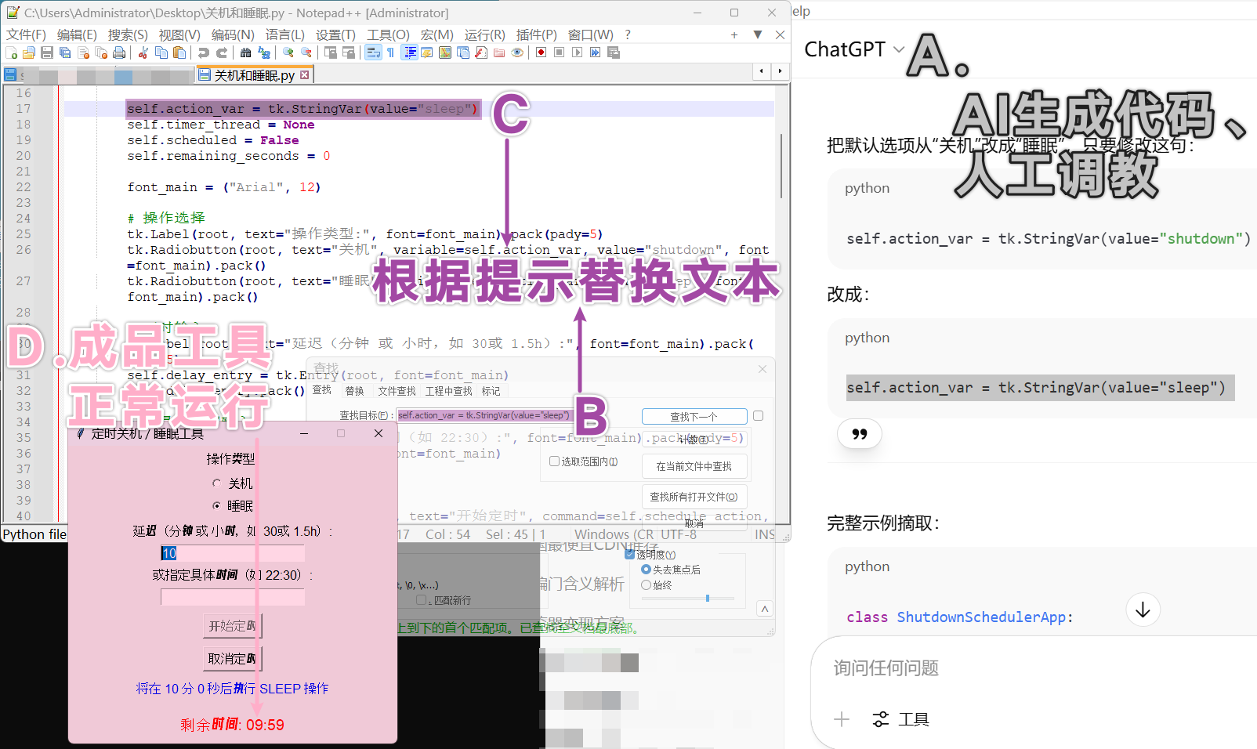Click 开始定时 in the timer tool
The width and height of the screenshot is (1257, 749).
[x=232, y=626]
